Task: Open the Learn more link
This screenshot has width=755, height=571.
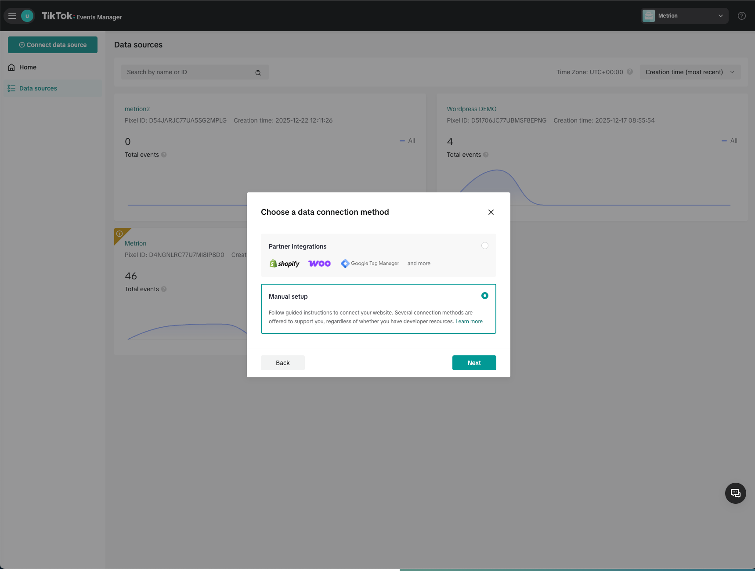Action: point(469,322)
